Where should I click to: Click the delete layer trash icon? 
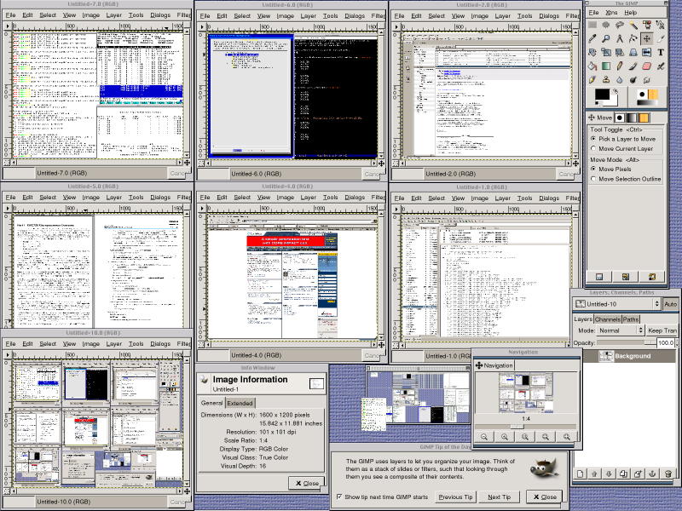[669, 474]
